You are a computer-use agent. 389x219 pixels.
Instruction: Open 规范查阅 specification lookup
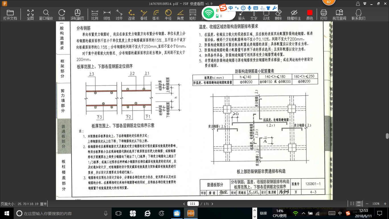pyautogui.click(x=339, y=15)
